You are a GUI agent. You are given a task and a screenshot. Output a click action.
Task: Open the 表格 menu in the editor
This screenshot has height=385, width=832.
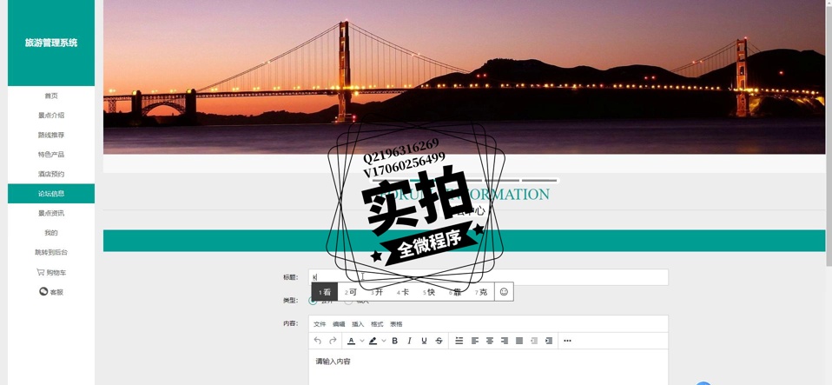pos(396,324)
